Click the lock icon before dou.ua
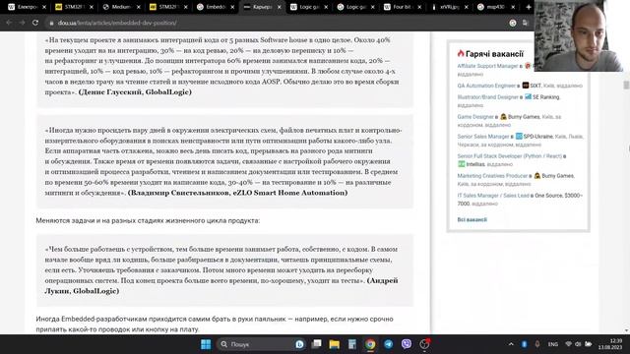This screenshot has width=630, height=354. click(x=51, y=24)
